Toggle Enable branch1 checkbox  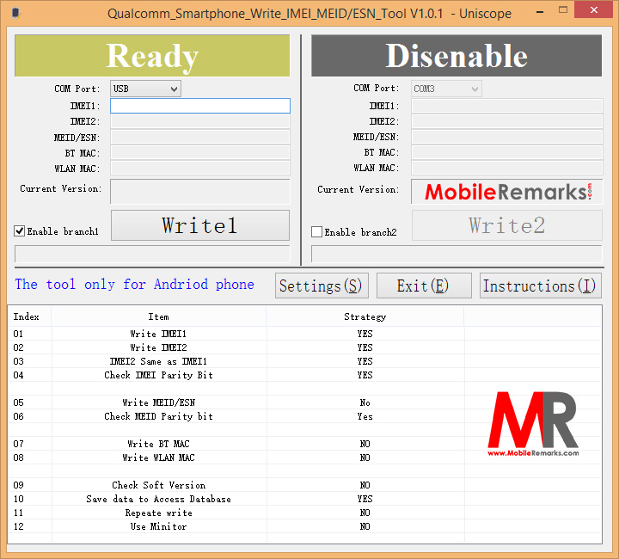(x=19, y=231)
